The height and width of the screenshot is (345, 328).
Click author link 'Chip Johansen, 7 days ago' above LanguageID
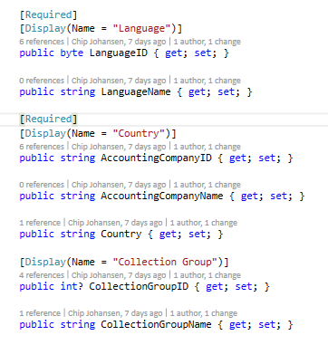click(119, 42)
